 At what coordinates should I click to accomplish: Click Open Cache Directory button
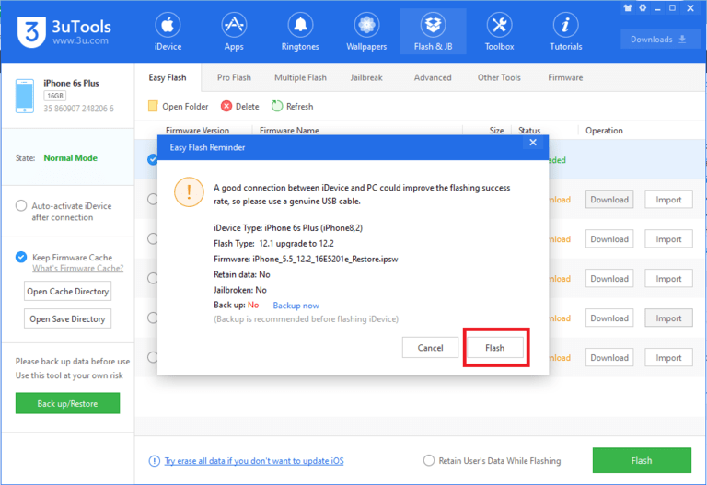[x=67, y=291]
